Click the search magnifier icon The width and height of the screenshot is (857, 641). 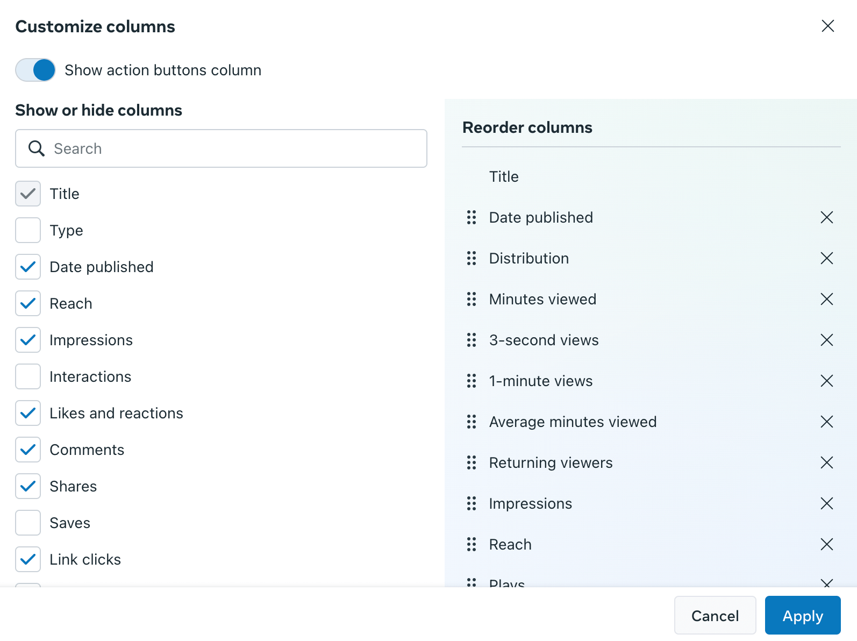click(36, 148)
